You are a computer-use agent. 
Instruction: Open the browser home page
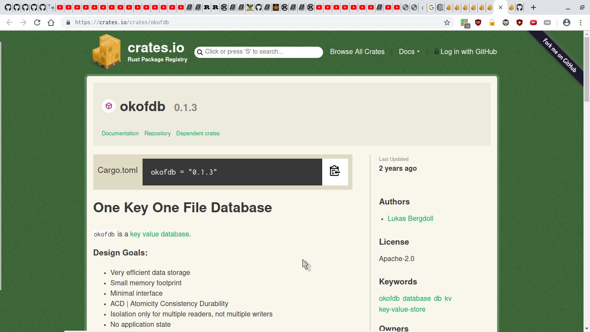51,22
